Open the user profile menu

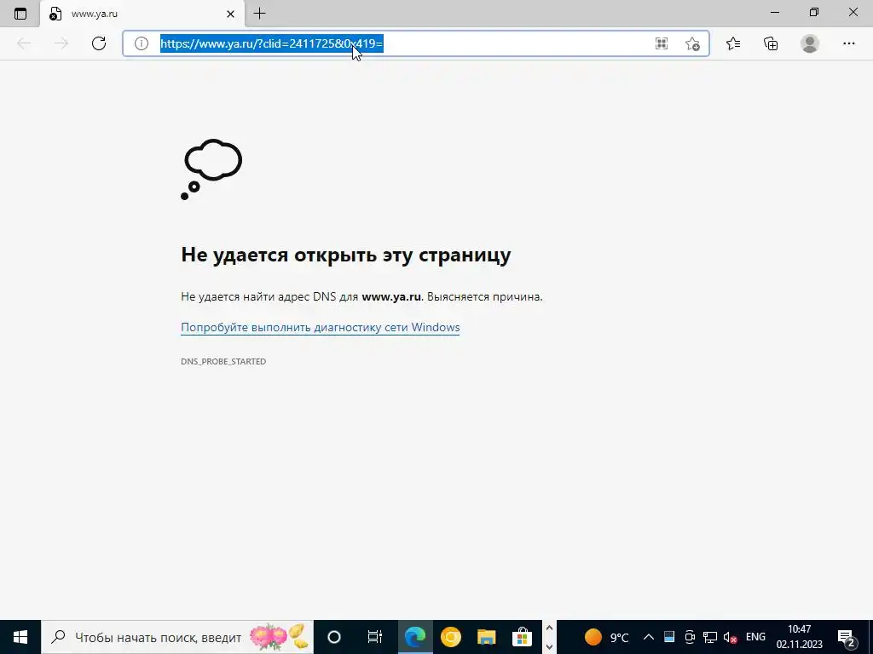[810, 43]
